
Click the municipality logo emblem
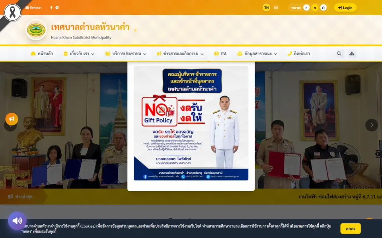tap(36, 30)
